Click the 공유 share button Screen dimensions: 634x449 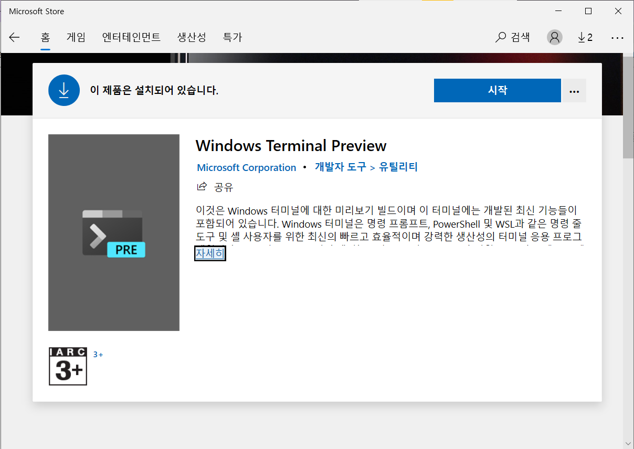[215, 187]
